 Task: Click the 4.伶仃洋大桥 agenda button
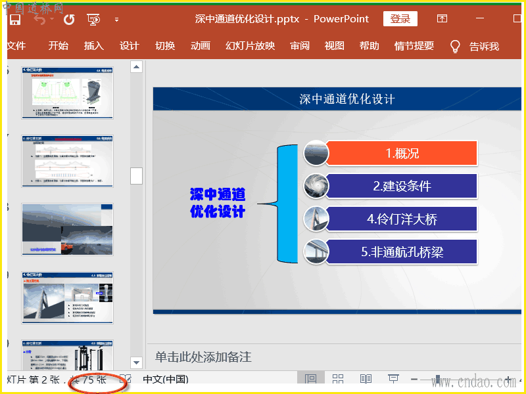tap(402, 219)
